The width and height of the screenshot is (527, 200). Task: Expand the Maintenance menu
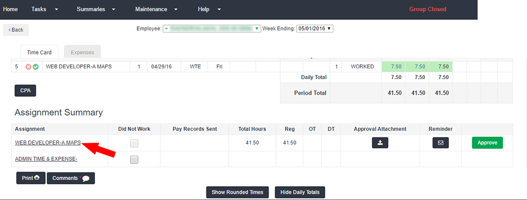coord(157,10)
